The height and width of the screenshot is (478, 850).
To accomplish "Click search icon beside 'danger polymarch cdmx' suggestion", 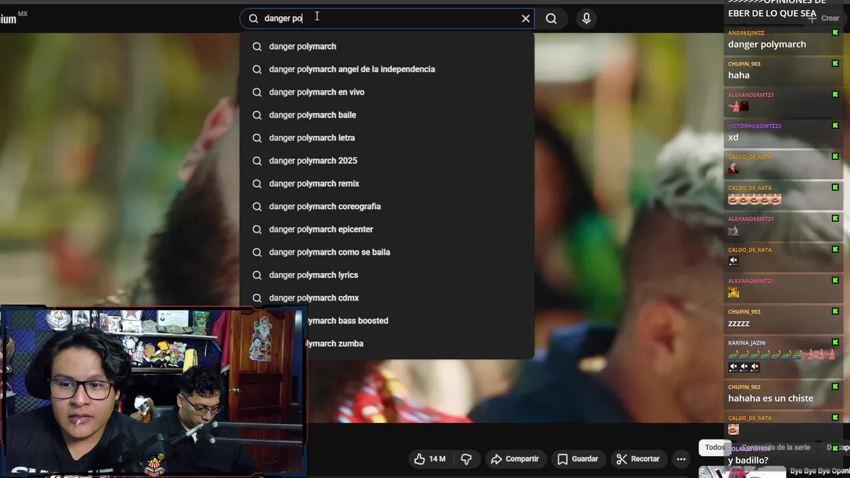I will click(x=257, y=298).
